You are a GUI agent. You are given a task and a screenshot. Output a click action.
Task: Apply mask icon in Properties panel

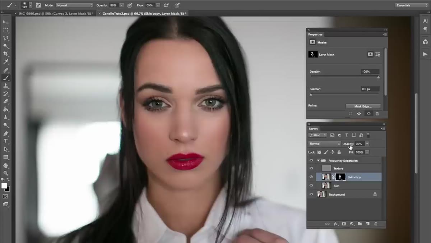pos(359,114)
